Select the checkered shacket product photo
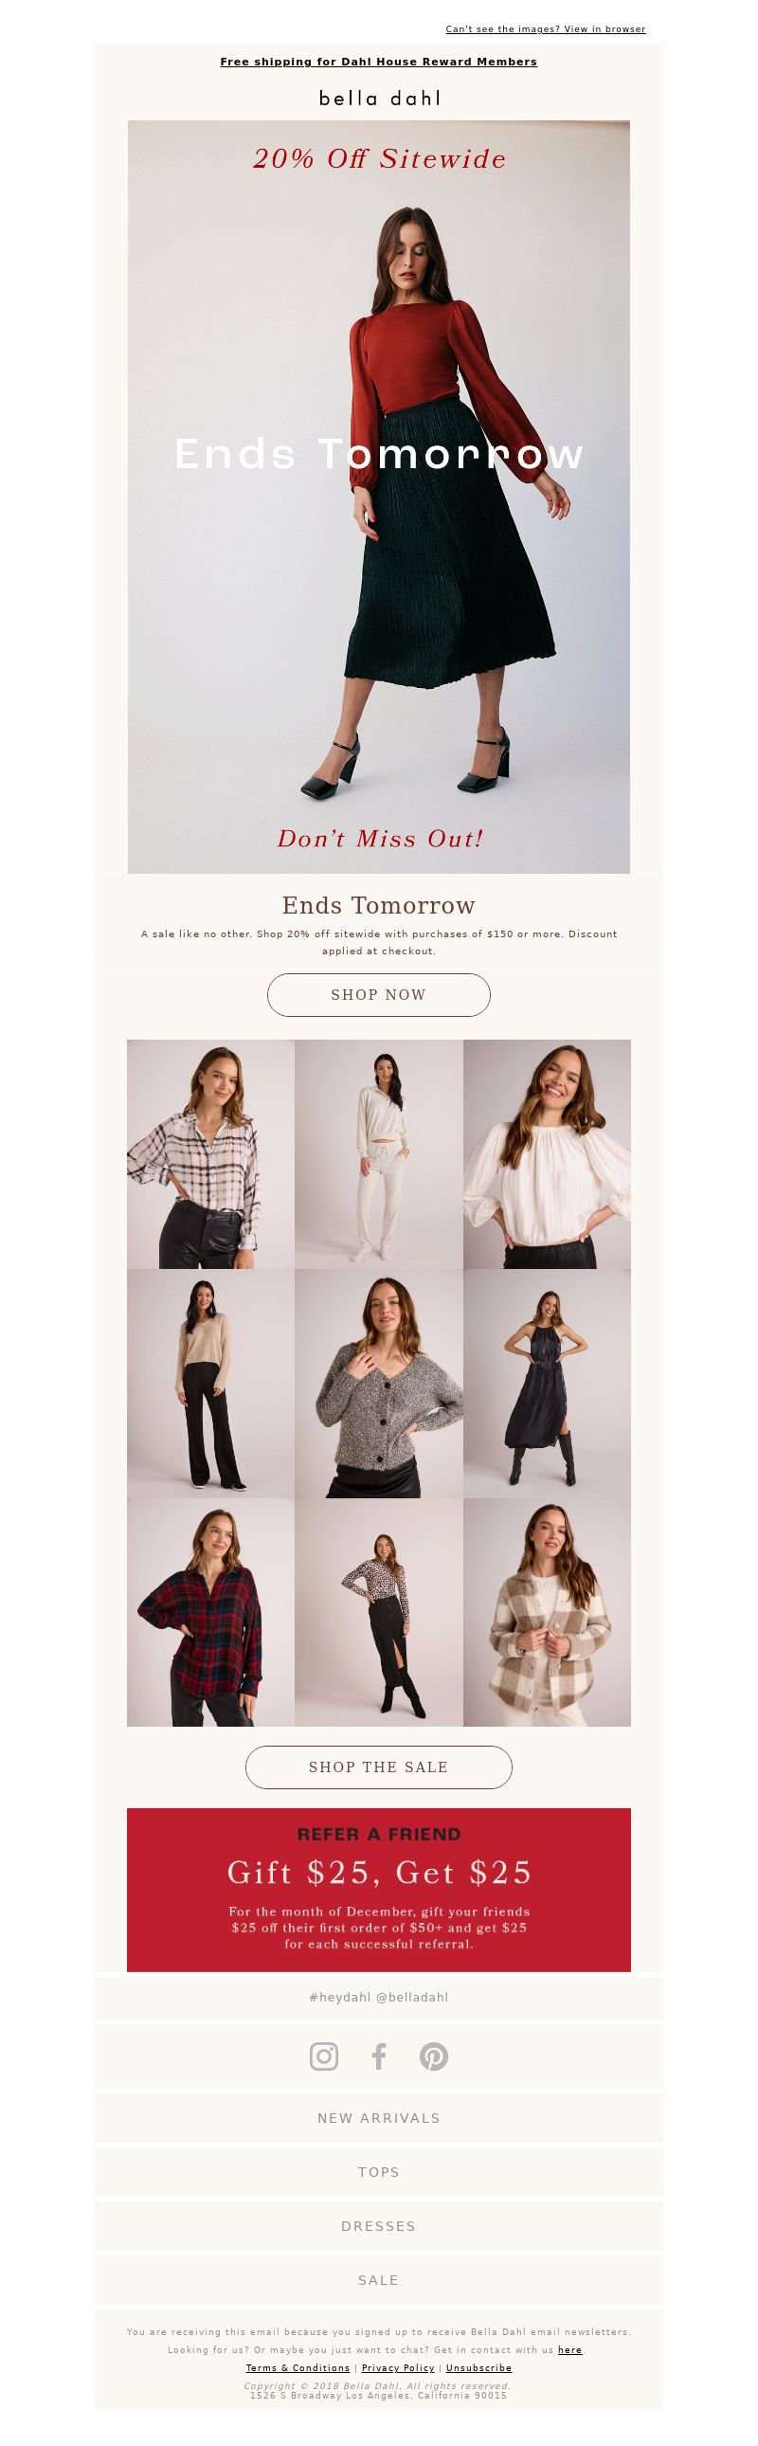Viewport: 758px width, 2446px height. coord(547,1611)
